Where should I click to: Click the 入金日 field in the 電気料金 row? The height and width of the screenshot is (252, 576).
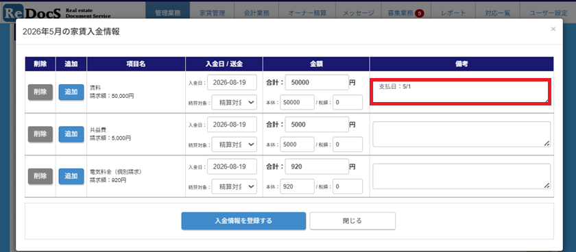point(232,166)
